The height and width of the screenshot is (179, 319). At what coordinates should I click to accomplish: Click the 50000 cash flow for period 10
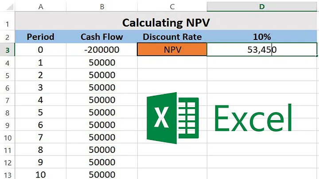point(102,174)
